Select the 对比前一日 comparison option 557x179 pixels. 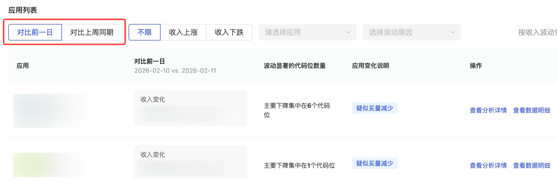(35, 32)
